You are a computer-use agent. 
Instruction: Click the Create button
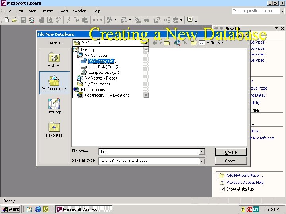click(231, 152)
